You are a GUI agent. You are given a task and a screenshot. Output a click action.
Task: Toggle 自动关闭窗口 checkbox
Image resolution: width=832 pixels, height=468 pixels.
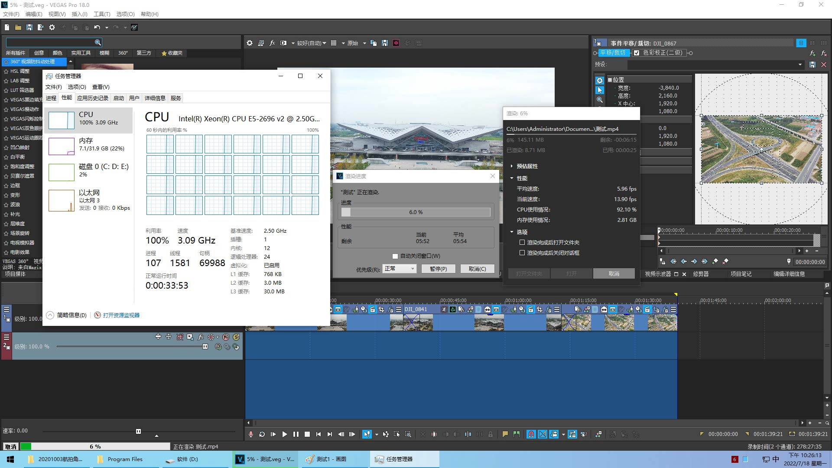395,256
